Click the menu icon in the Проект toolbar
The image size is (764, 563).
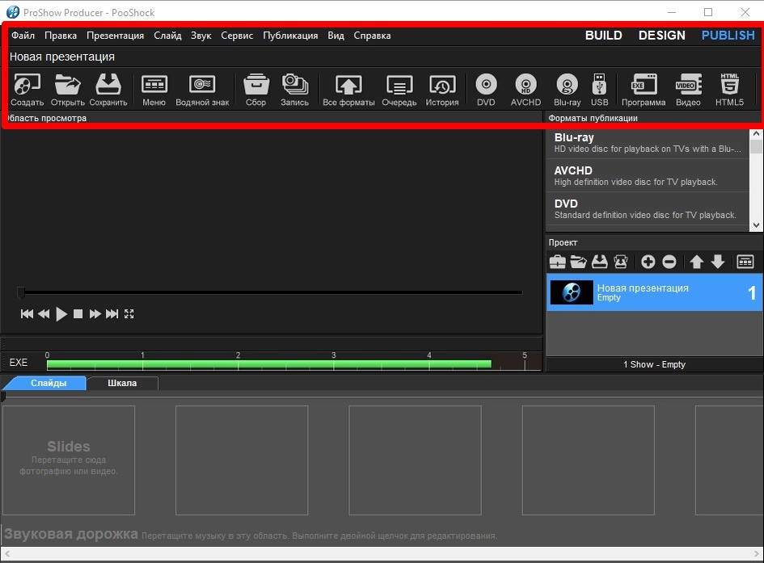click(745, 262)
